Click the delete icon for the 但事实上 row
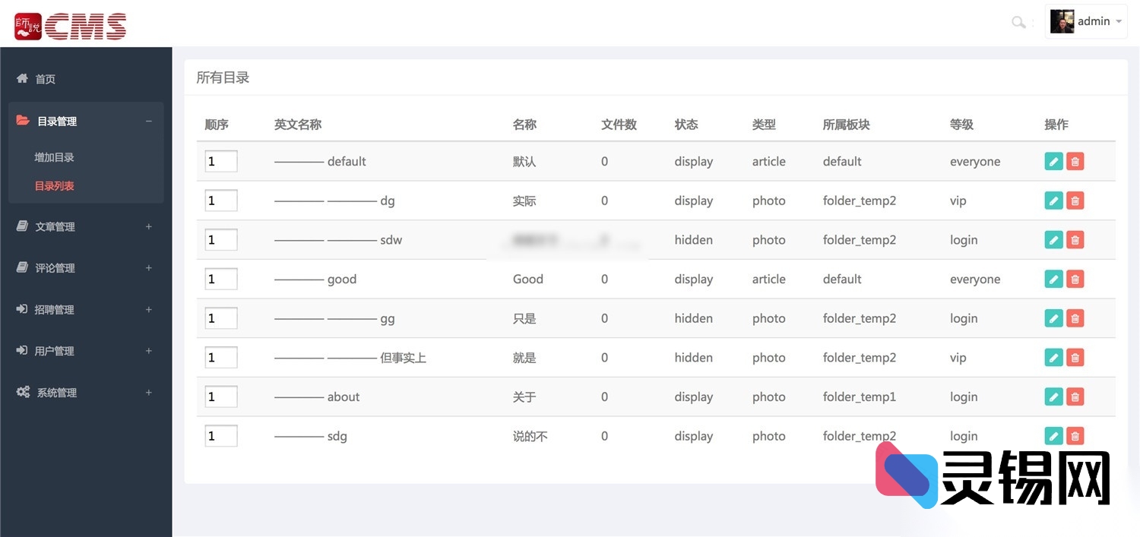1140x537 pixels. [1075, 357]
